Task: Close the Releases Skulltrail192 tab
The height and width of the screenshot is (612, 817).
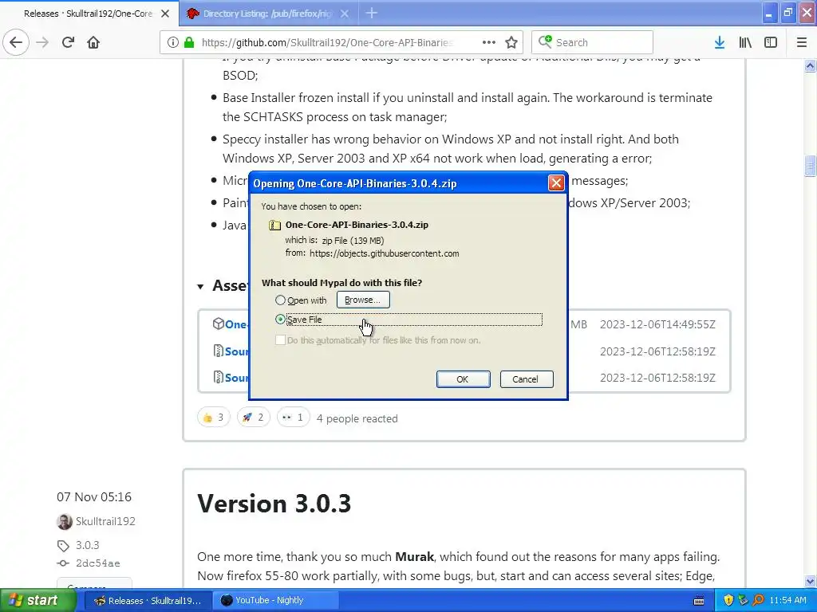Action: 165,14
